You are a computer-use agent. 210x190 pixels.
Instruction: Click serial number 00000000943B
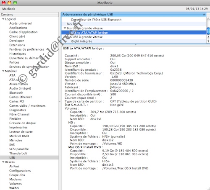(x=121, y=80)
